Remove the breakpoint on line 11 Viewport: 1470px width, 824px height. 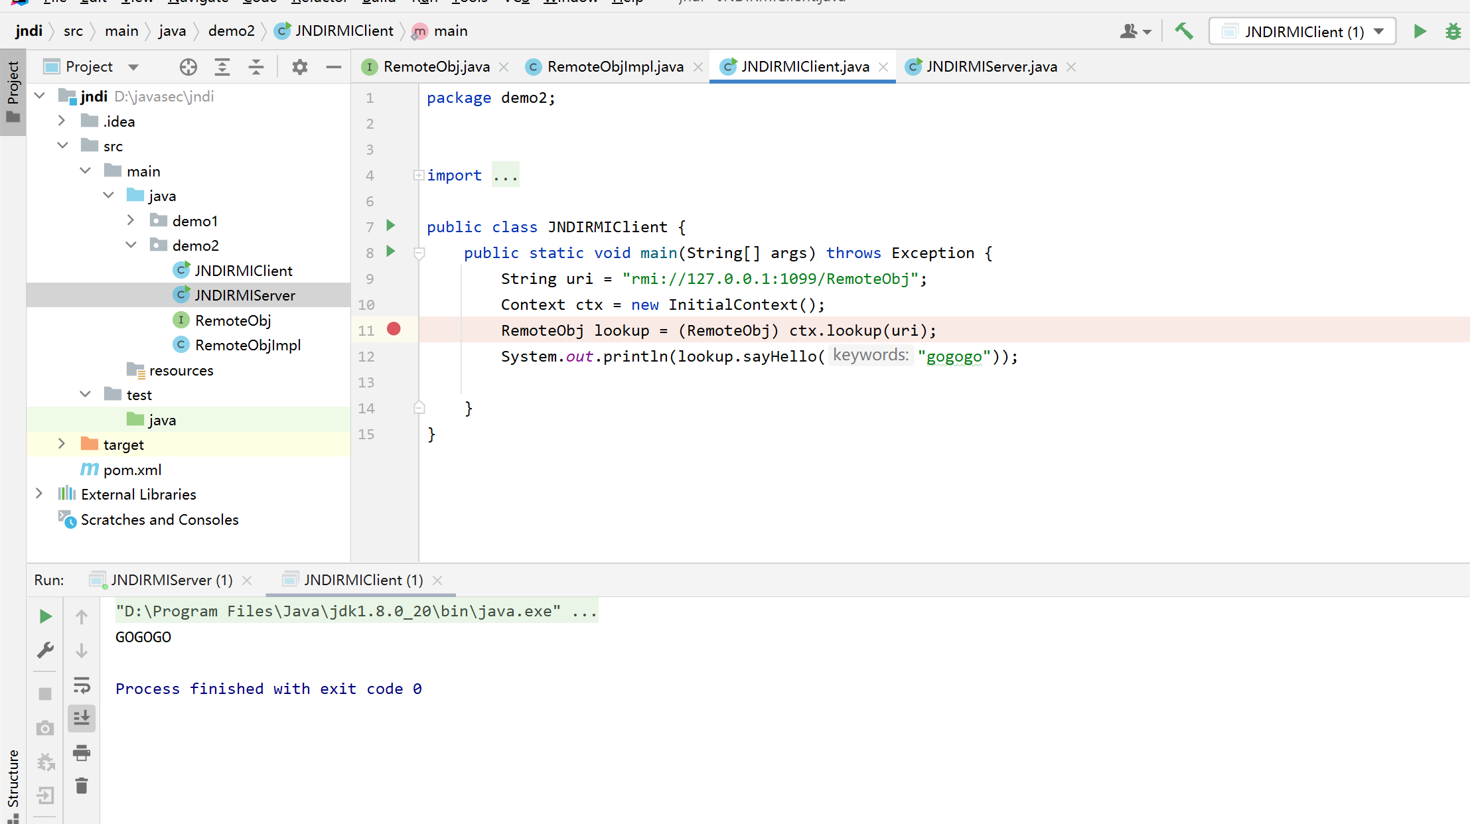394,330
